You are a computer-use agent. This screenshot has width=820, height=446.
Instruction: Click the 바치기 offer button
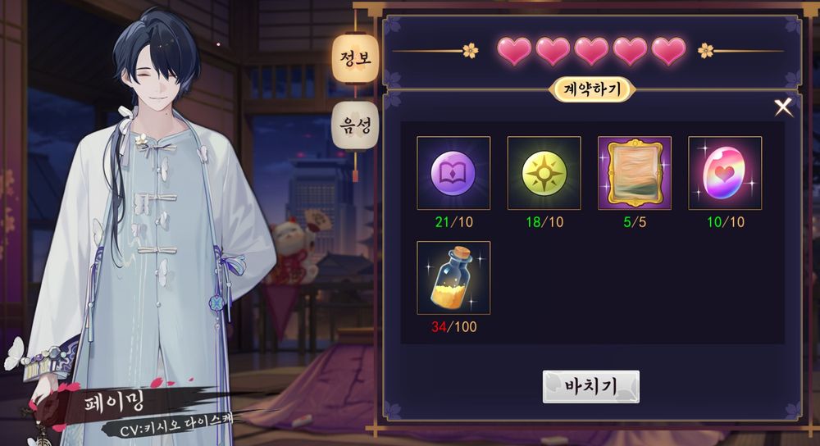pyautogui.click(x=591, y=386)
